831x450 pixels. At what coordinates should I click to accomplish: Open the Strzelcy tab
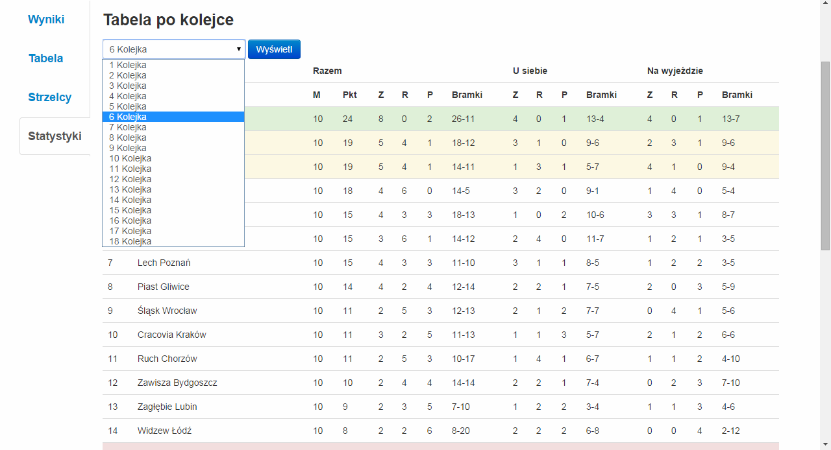coord(50,97)
